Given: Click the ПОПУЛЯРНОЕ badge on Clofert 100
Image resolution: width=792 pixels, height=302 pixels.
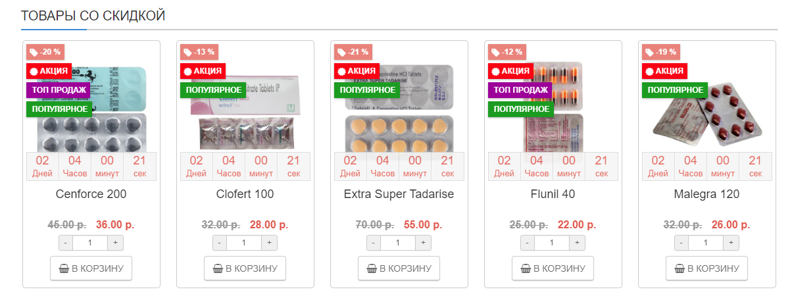Looking at the screenshot, I should (212, 89).
